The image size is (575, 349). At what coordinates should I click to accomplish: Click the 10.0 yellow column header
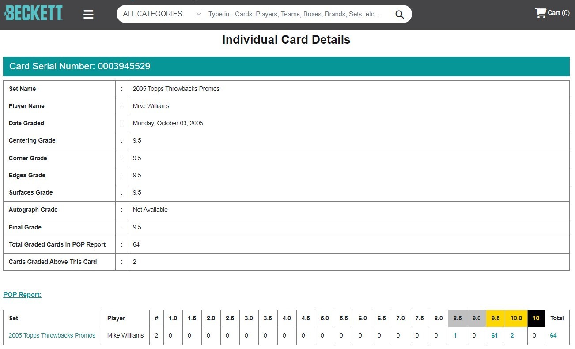[516, 318]
